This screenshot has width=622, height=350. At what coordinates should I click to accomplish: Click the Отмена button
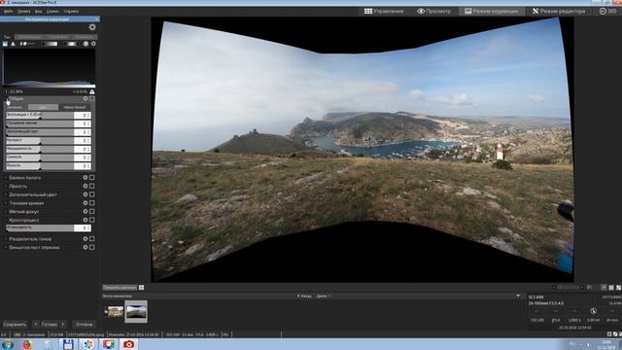[x=85, y=324]
